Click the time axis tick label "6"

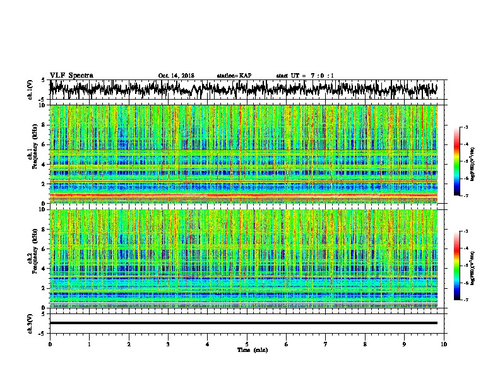tap(287, 344)
